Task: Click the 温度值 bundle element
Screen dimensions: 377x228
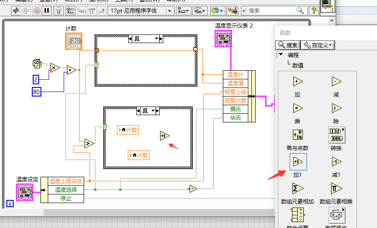Action: click(236, 83)
